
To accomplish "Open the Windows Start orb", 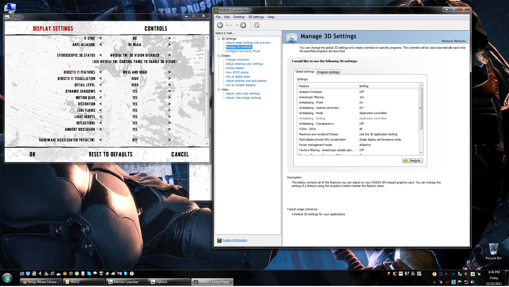I will tap(7, 278).
